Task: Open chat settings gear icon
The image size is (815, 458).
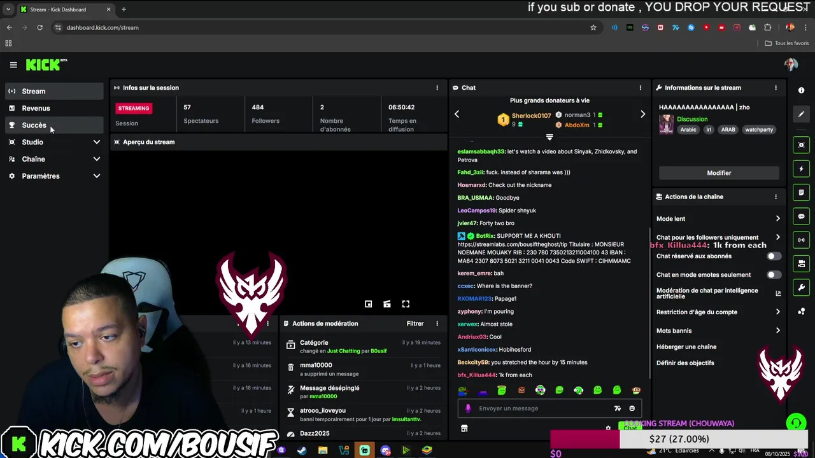Action: (608, 429)
